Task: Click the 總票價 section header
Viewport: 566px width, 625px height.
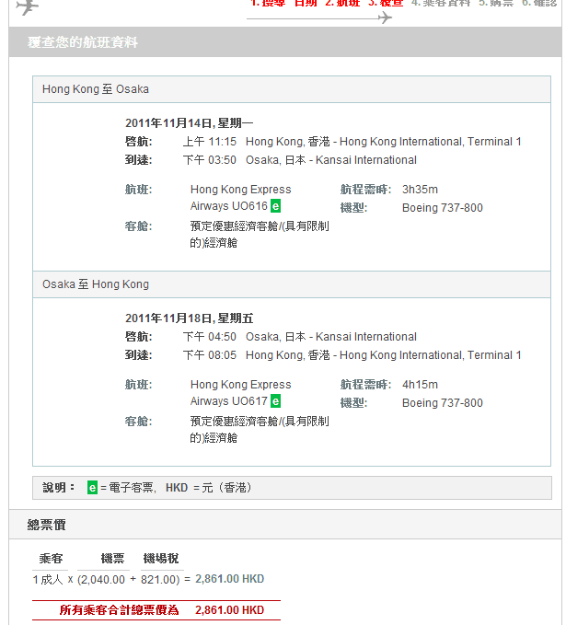Action: pos(46,525)
